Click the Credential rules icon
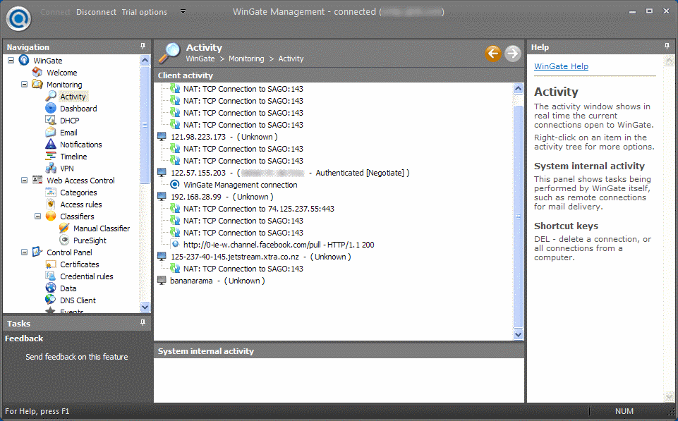Viewport: 678px width, 421px height. (x=51, y=276)
